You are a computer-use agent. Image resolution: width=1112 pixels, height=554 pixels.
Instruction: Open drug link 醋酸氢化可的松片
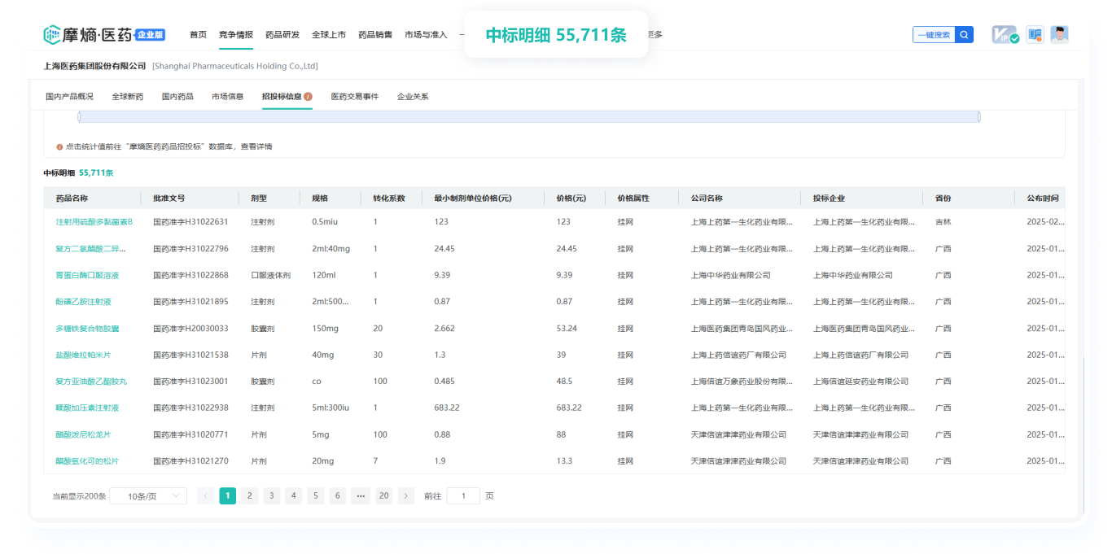tap(87, 460)
